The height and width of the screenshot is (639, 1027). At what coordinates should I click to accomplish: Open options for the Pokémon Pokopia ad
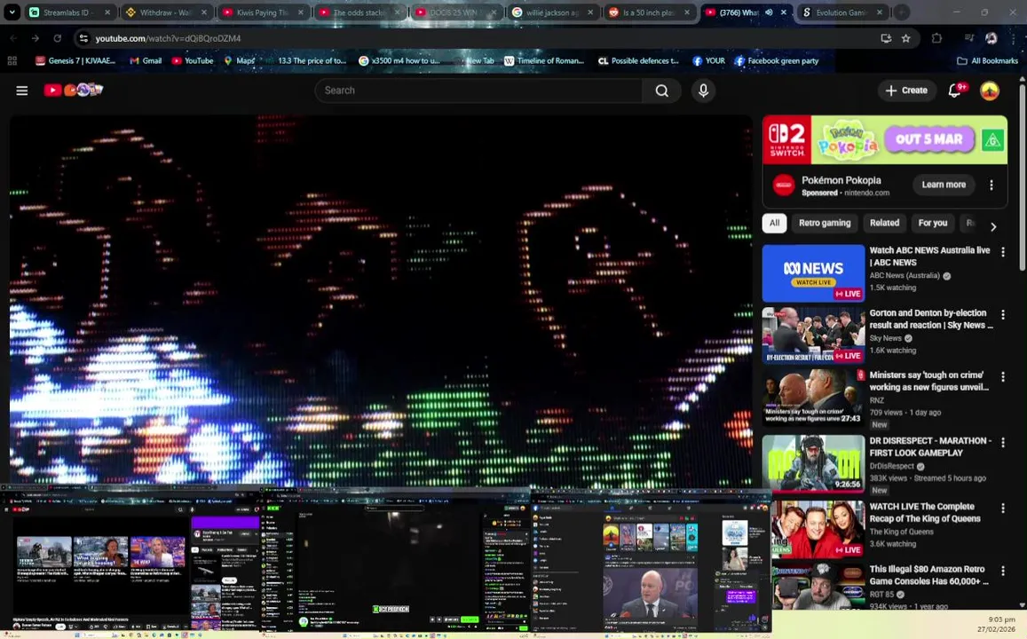tap(991, 185)
